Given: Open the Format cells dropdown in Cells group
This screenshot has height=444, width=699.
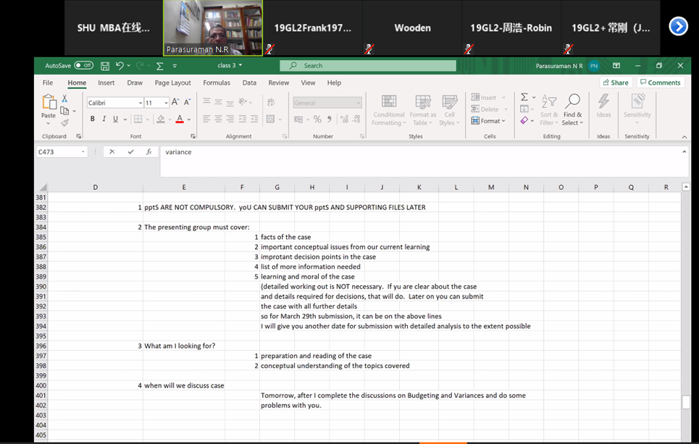Looking at the screenshot, I should [489, 121].
